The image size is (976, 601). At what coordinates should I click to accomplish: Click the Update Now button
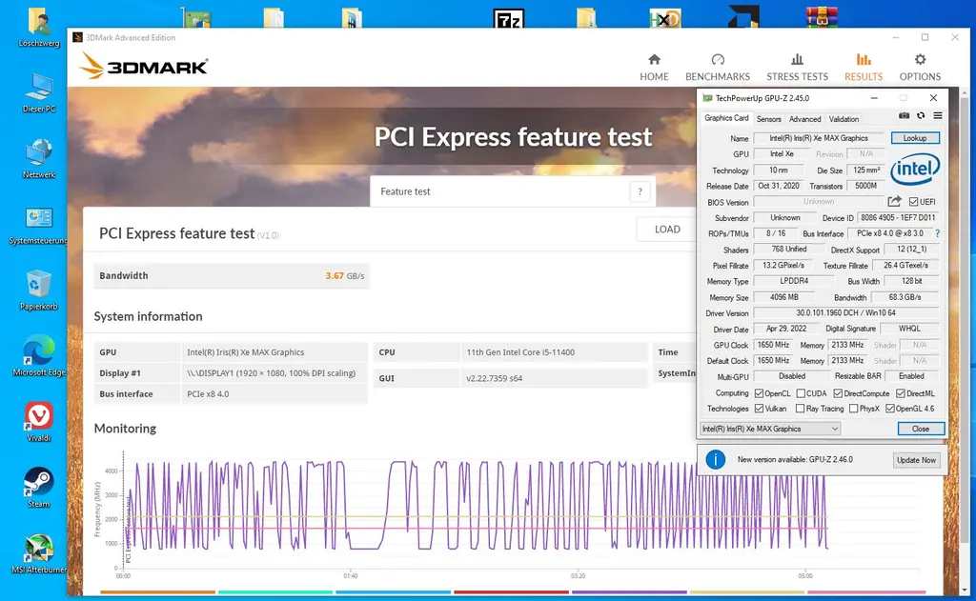pos(915,460)
